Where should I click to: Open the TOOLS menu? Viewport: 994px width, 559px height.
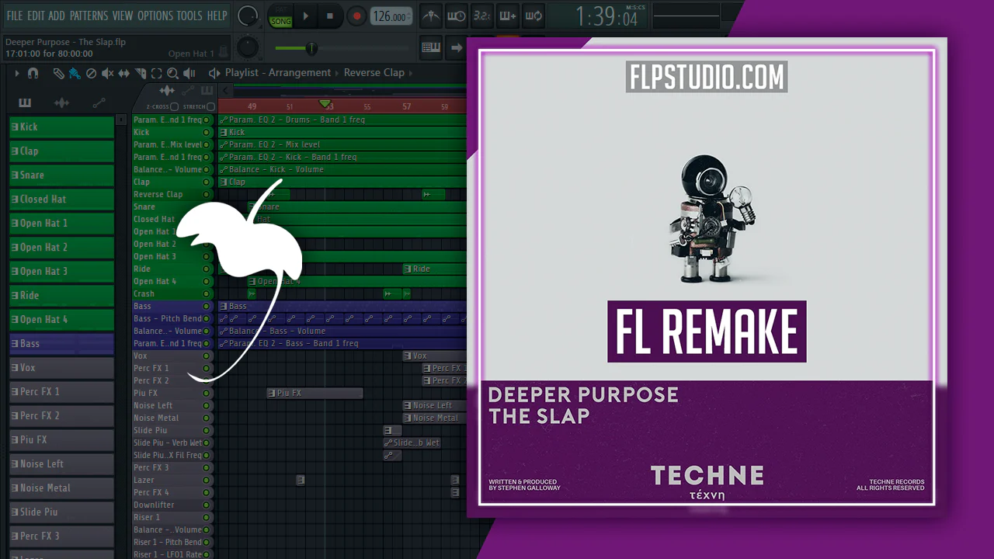tap(189, 16)
